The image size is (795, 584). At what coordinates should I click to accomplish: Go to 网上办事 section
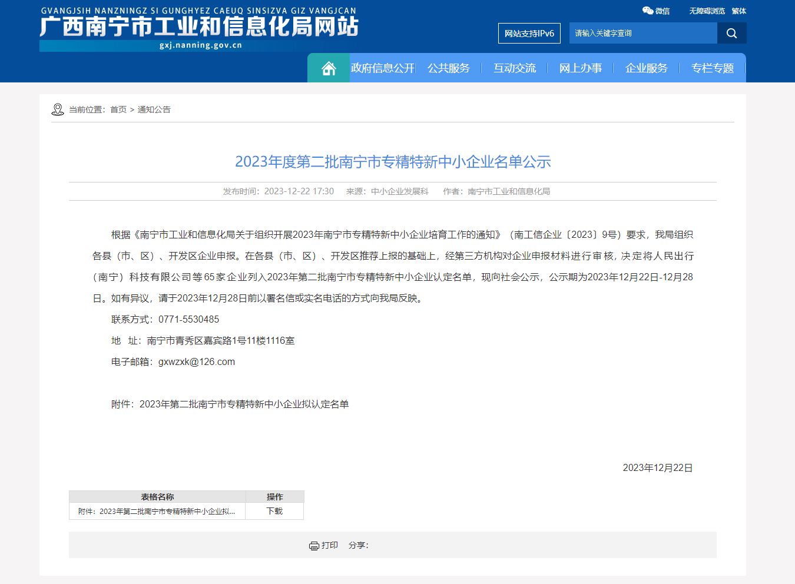[x=581, y=68]
